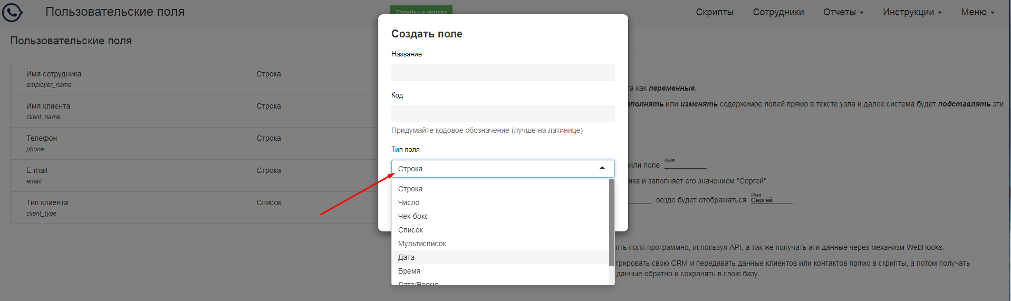Open the Сотрудники section
The width and height of the screenshot is (1011, 301).
[778, 12]
